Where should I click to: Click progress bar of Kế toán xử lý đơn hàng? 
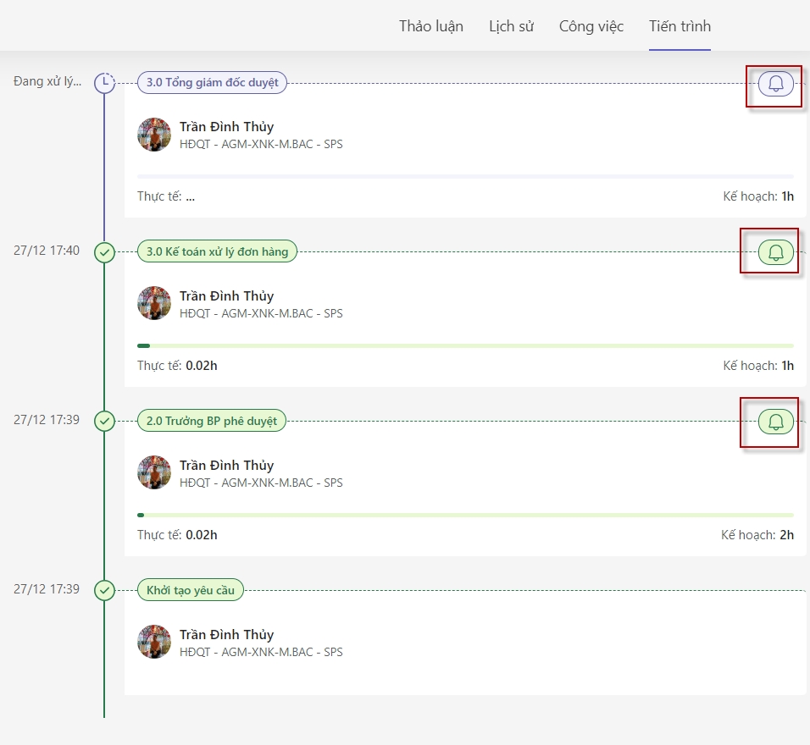[x=465, y=345]
